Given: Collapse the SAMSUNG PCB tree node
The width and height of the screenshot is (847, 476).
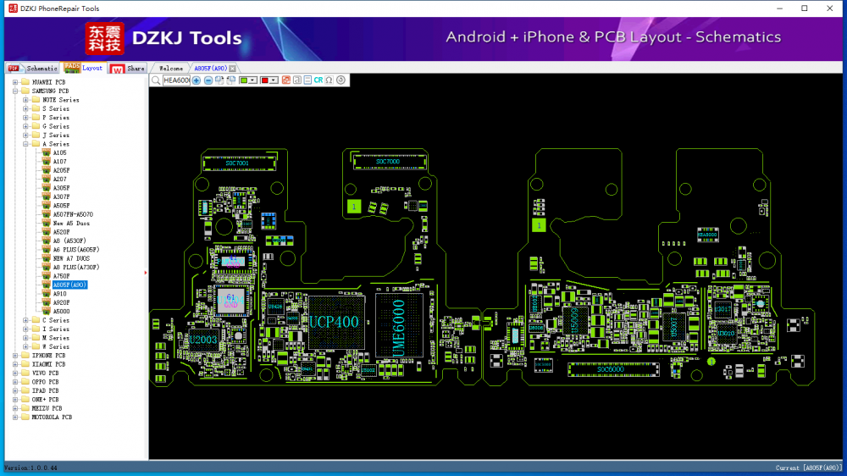Looking at the screenshot, I should pos(15,91).
